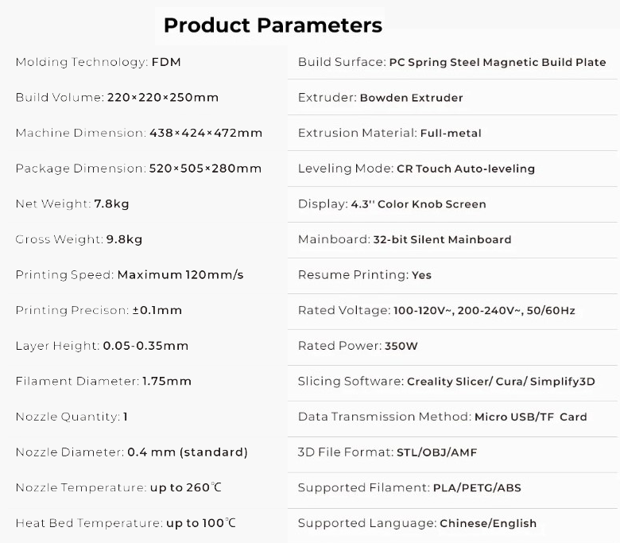Screen dimensions: 620x543
Task: Click the Build Surface PC Spring Steel row
Action: [x=451, y=62]
